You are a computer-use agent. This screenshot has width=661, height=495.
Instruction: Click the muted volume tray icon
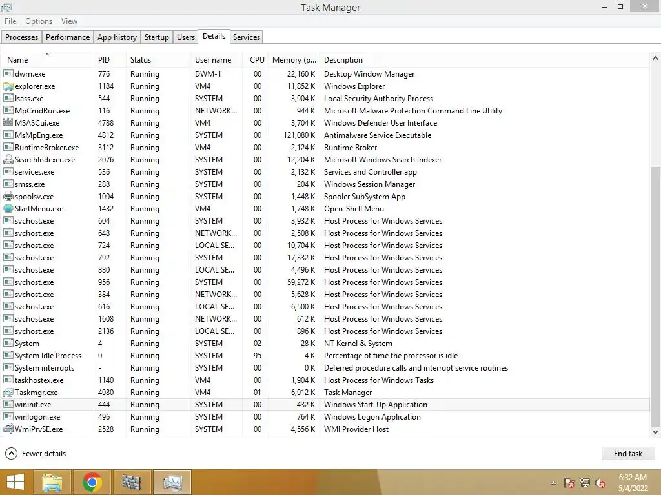pyautogui.click(x=600, y=483)
